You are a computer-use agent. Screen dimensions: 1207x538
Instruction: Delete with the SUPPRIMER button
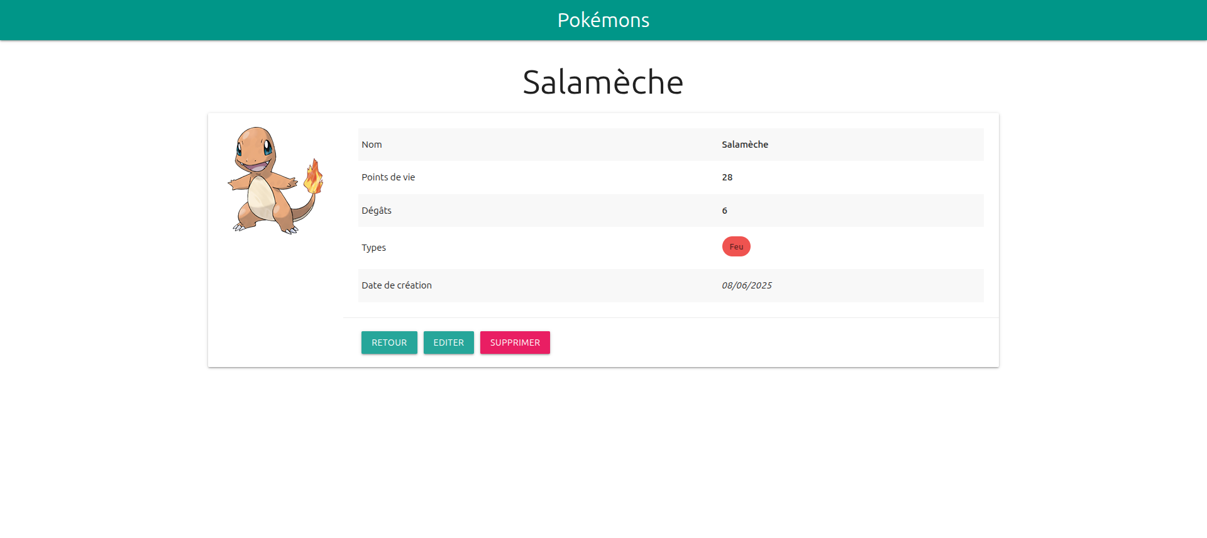coord(515,343)
